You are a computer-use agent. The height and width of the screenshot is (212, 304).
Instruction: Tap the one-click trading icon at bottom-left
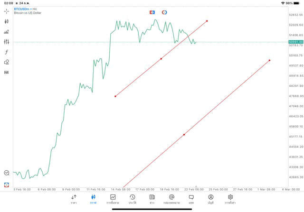(x=7, y=184)
